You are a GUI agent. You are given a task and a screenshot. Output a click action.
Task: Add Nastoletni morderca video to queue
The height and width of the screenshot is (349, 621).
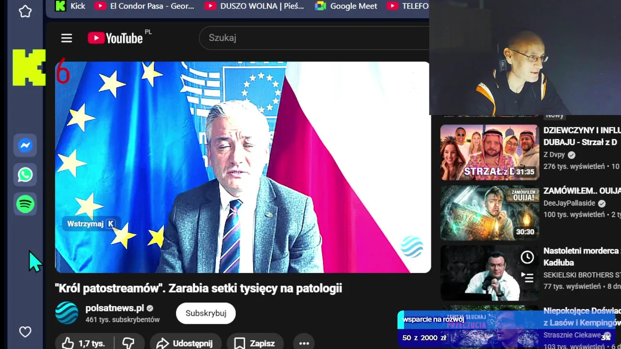527,277
